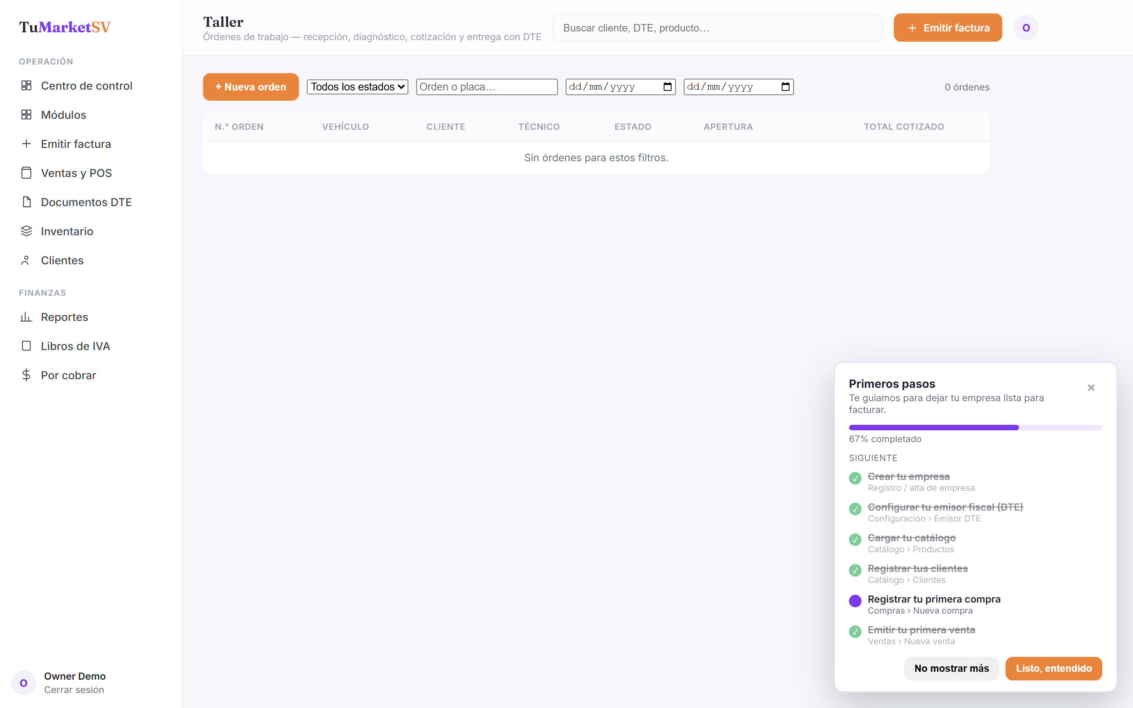The height and width of the screenshot is (708, 1133).
Task: Open the user avatar in top bar
Action: tap(1026, 28)
